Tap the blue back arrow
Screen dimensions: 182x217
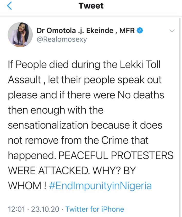pos(9,6)
